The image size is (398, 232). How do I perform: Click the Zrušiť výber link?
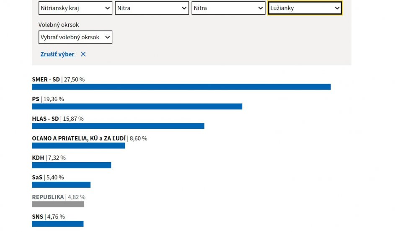(57, 54)
